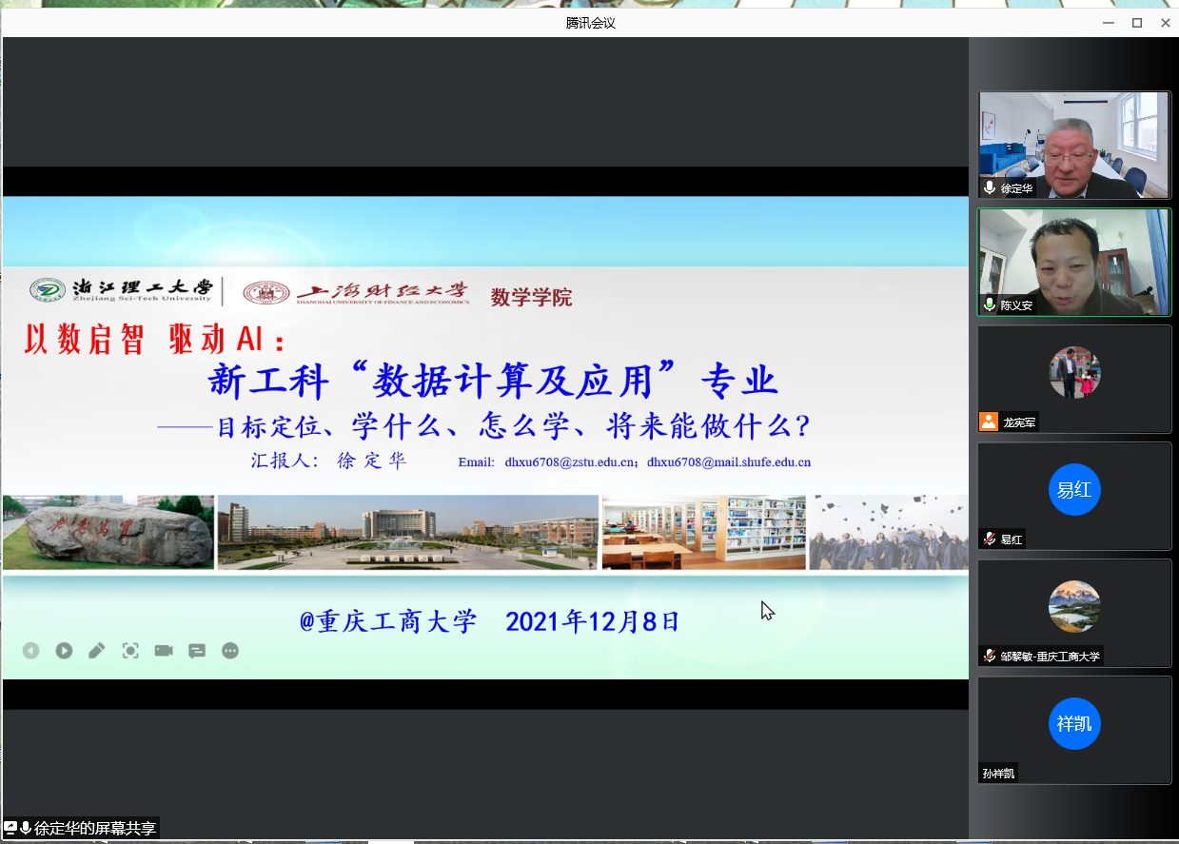Click the previous slide arrow icon
The image size is (1179, 844).
pos(31,651)
